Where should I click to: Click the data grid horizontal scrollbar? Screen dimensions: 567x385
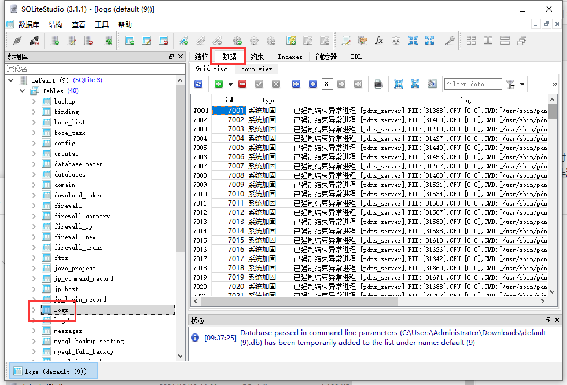click(369, 302)
